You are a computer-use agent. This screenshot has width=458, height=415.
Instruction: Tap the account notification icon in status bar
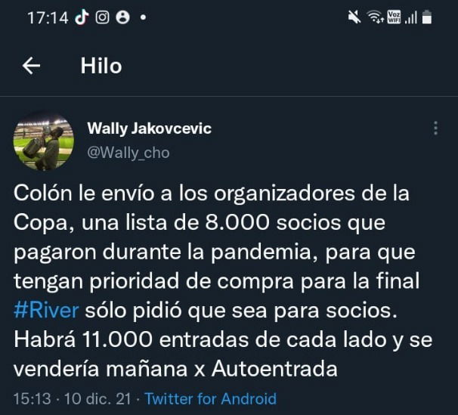coord(122,17)
